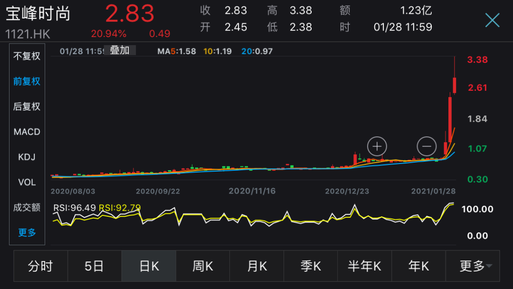The height and width of the screenshot is (289, 513).
Task: Switch to 分时 intraday tab
Action: tap(40, 266)
